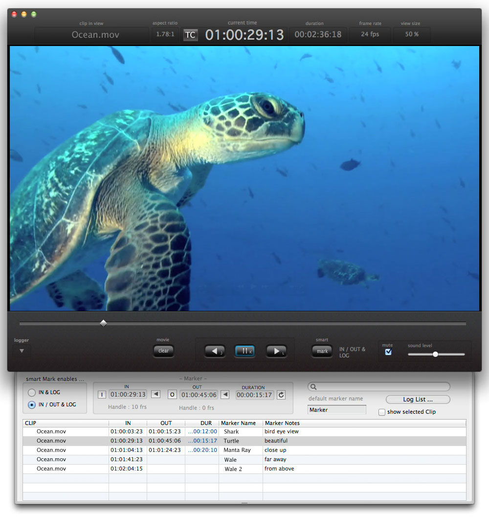This screenshot has height=518, width=489.
Task: Click the search magnifier icon
Action: [314, 387]
